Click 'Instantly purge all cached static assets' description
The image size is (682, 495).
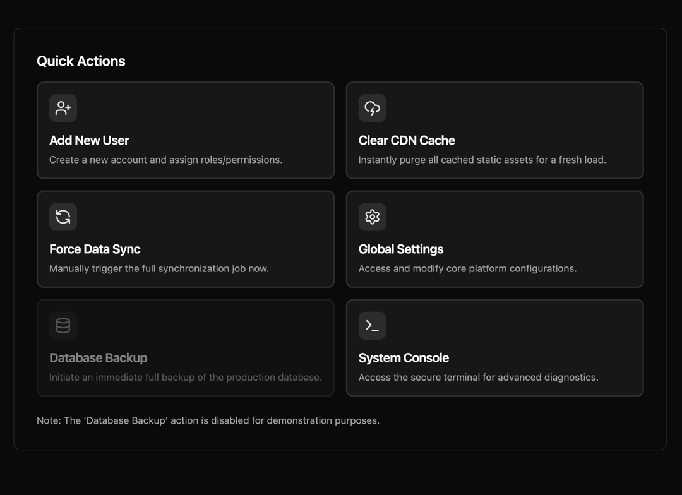tap(482, 160)
